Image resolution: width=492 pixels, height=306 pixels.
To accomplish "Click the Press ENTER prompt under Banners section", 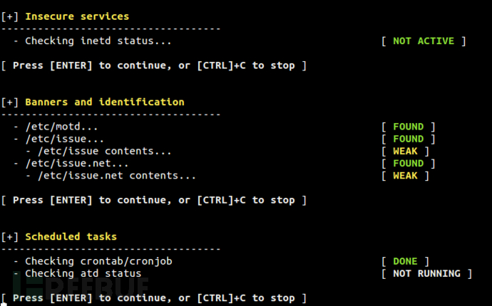I will click(154, 200).
